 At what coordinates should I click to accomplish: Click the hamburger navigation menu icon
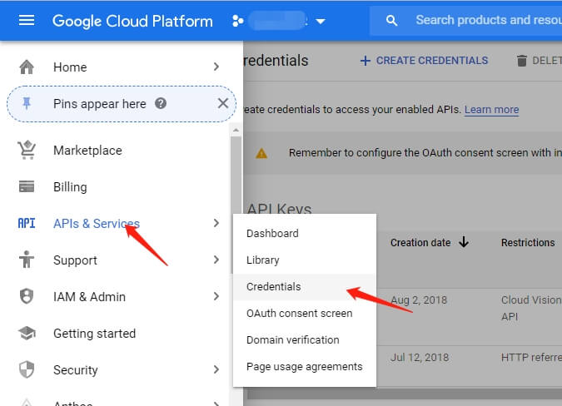(27, 20)
